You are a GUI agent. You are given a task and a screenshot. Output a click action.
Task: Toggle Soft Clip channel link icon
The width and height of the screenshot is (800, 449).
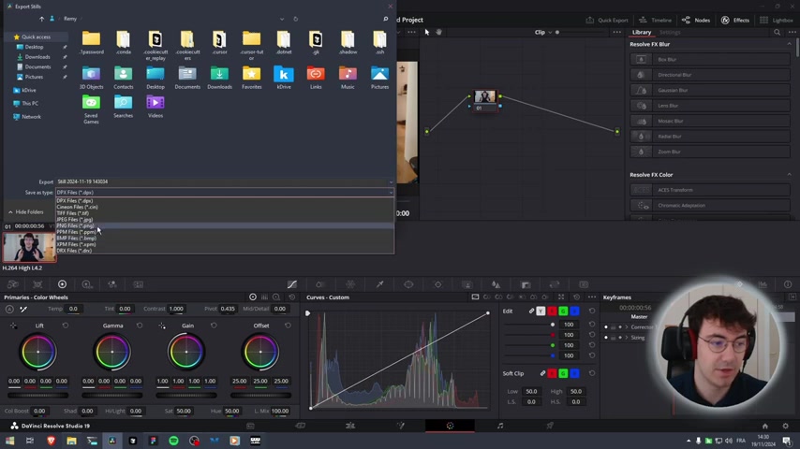[x=542, y=373]
